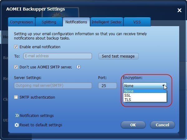
Task: Choose SSL from the Encryption list
Action: click(x=145, y=96)
